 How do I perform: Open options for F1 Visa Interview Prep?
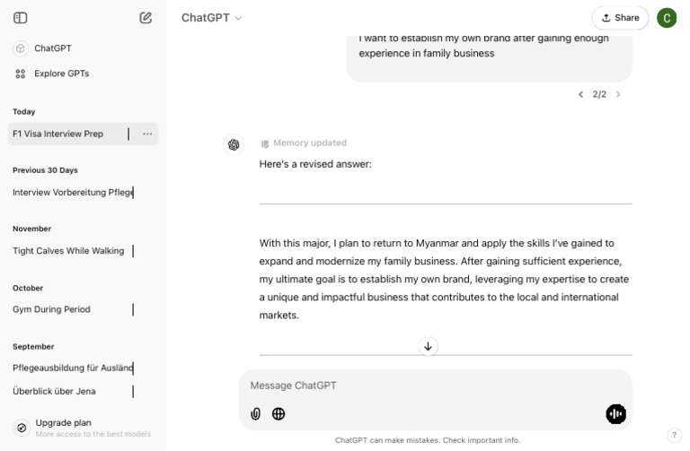click(147, 134)
